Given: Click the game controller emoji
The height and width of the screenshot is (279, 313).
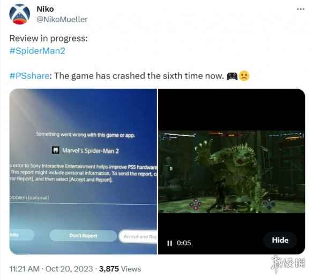Looking at the screenshot, I should (x=232, y=76).
